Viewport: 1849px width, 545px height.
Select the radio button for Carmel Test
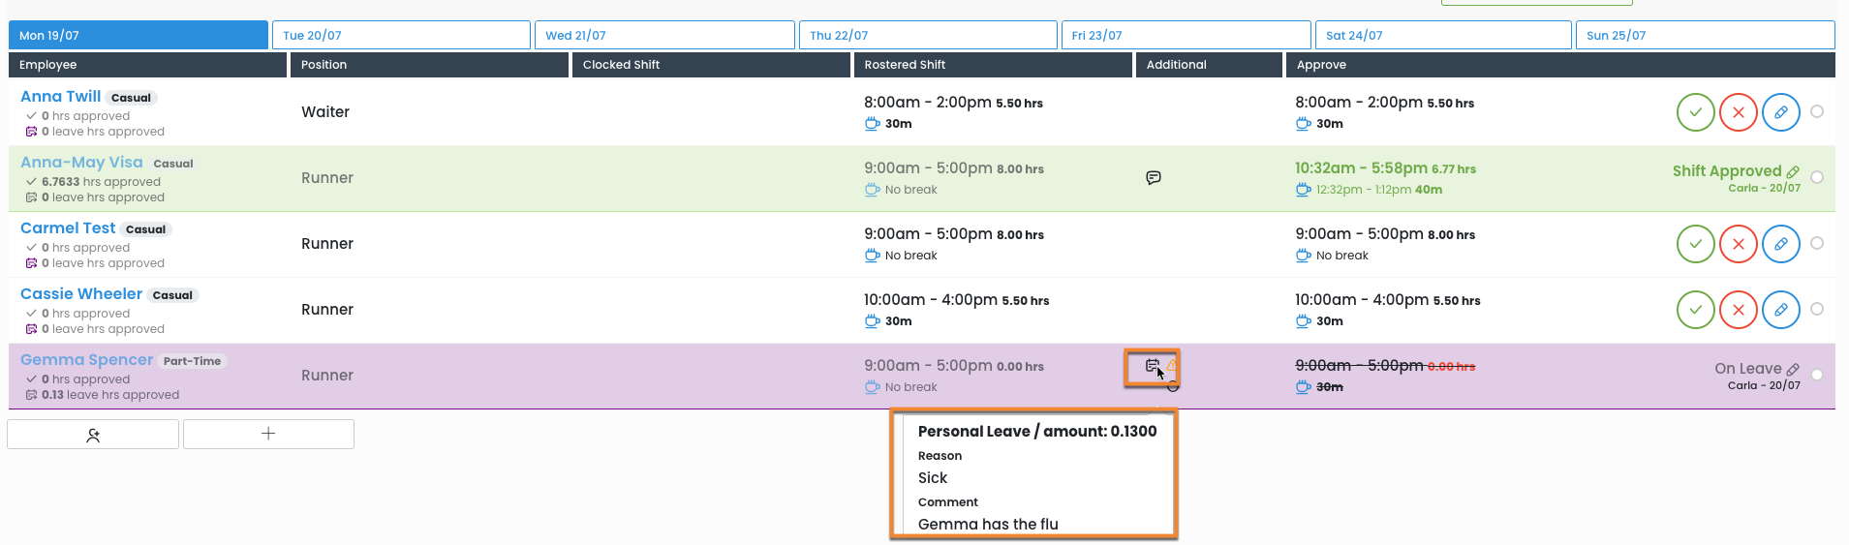1817,243
